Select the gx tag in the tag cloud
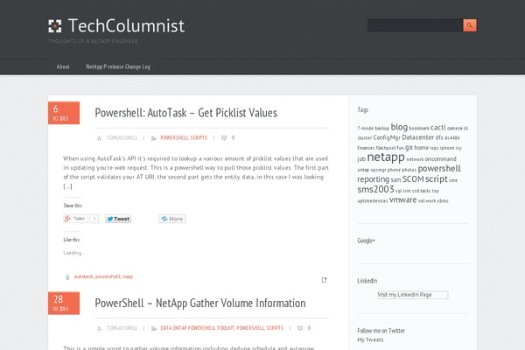 [409, 147]
